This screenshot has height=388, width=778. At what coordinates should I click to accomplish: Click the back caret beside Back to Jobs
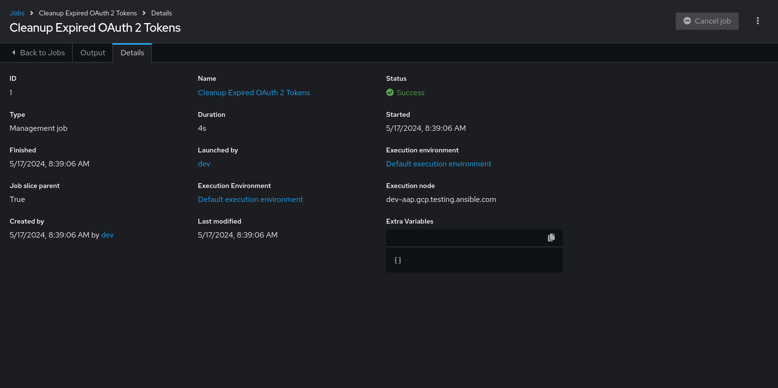tap(14, 52)
